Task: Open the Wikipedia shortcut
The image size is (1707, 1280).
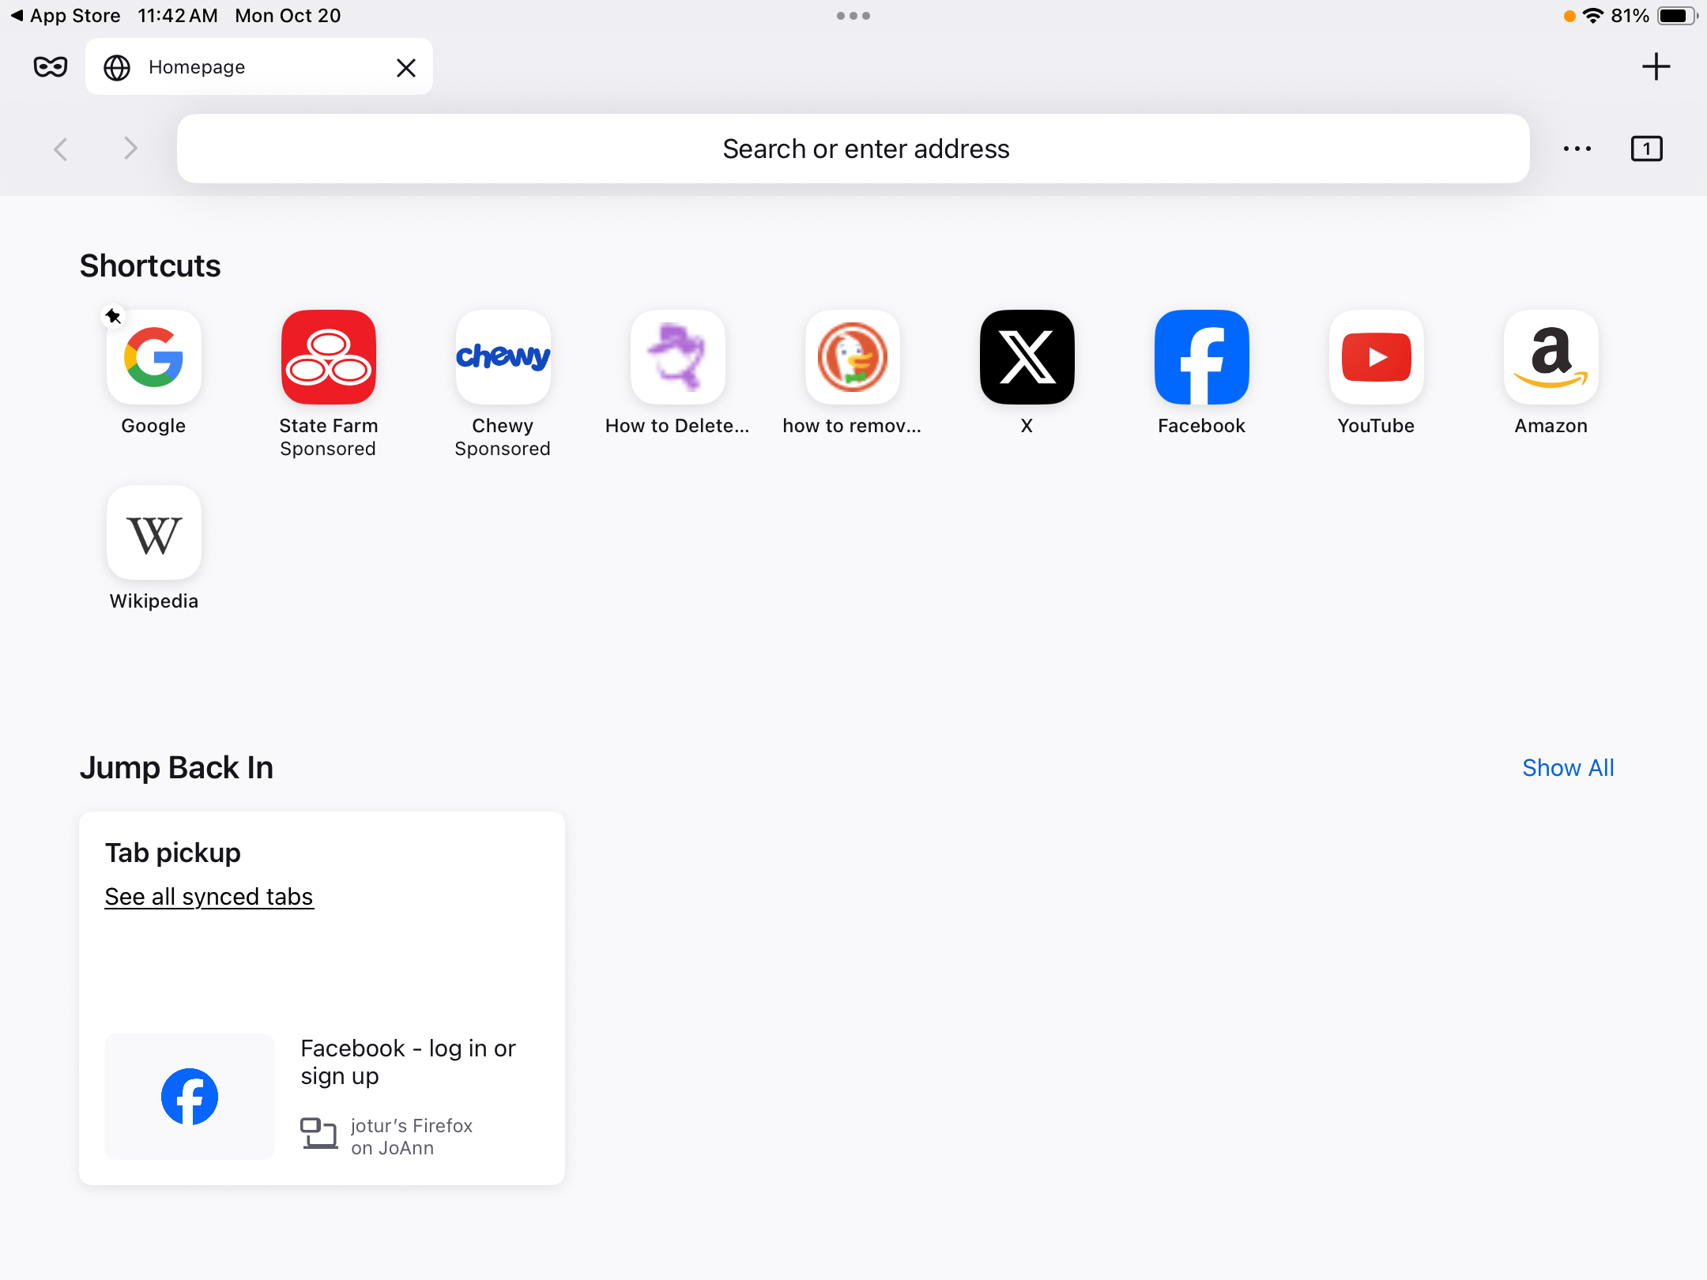Action: click(154, 533)
